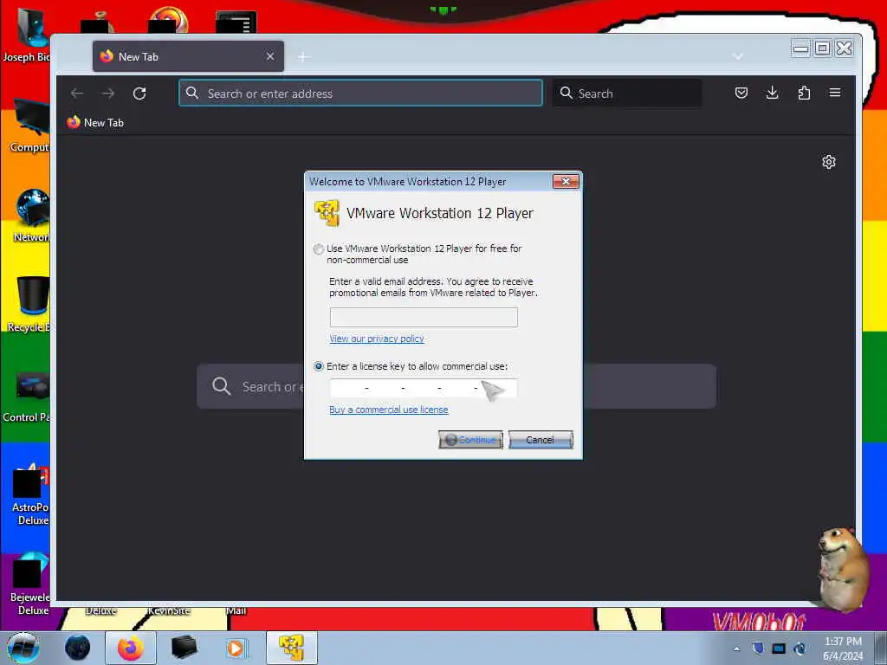This screenshot has height=665, width=887.
Task: Select the New Tab browser tab
Action: point(188,56)
